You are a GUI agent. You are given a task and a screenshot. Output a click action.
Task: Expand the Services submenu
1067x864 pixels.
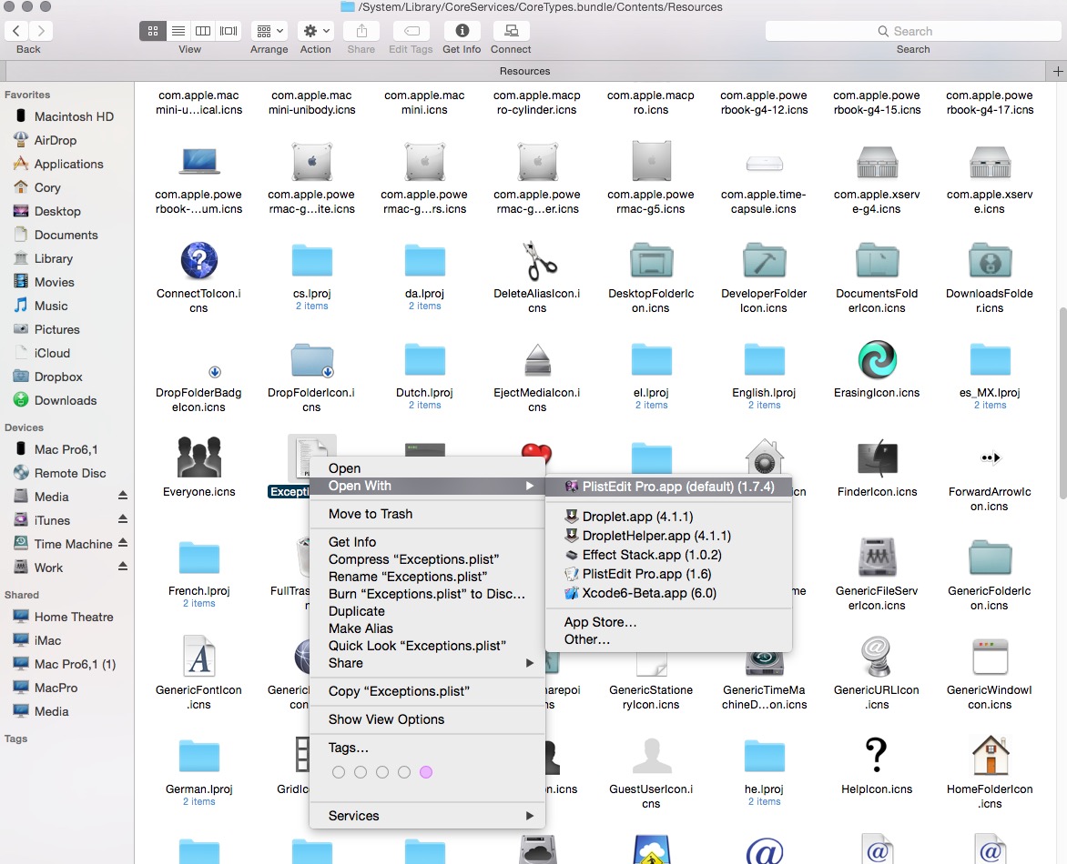(x=427, y=816)
